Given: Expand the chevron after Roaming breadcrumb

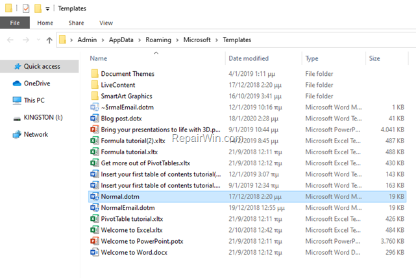Looking at the screenshot, I should point(177,40).
